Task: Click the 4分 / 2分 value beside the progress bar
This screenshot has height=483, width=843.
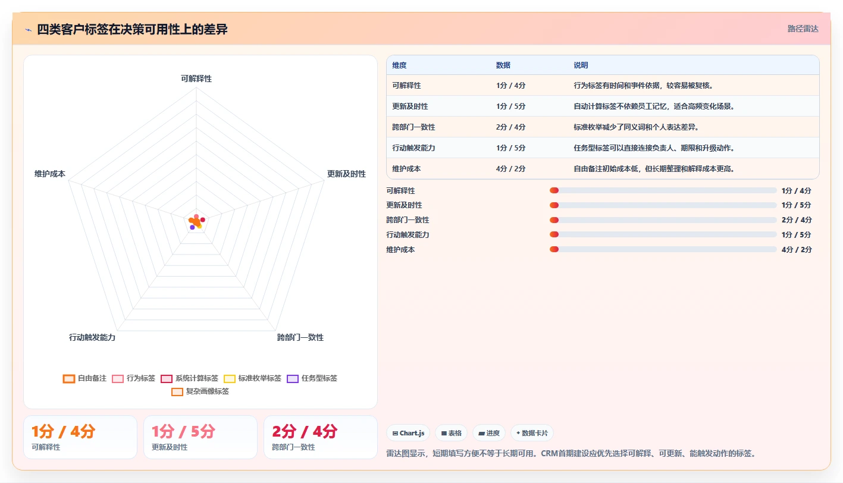Action: click(x=797, y=250)
